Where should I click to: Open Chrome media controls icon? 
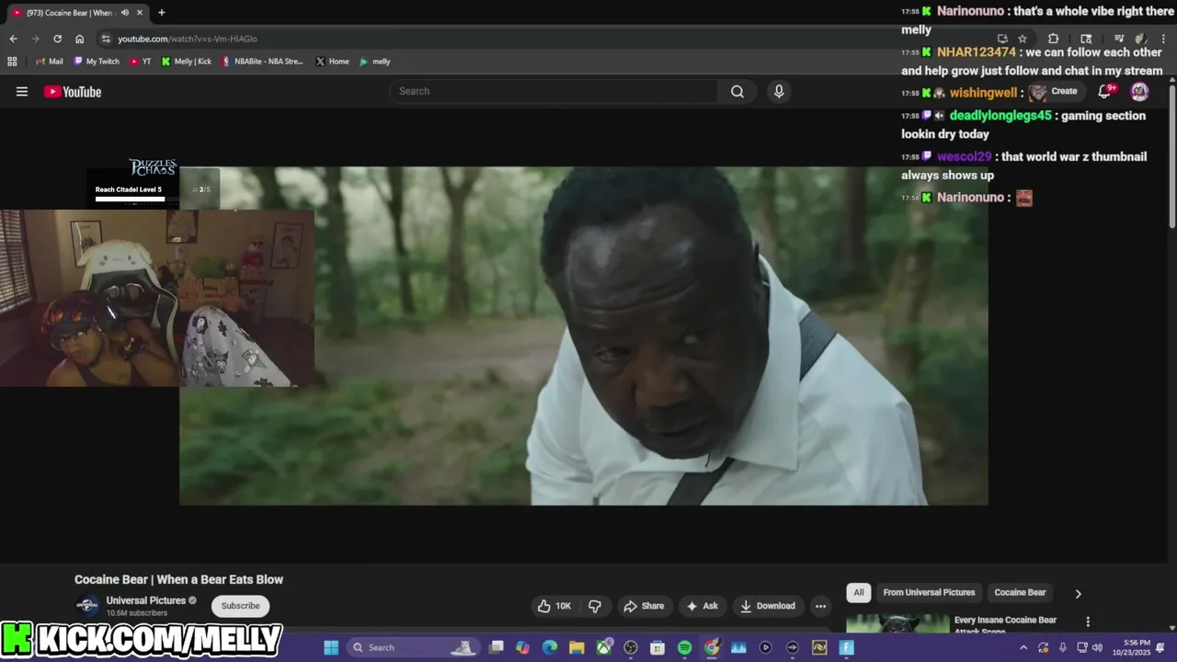tap(1119, 39)
